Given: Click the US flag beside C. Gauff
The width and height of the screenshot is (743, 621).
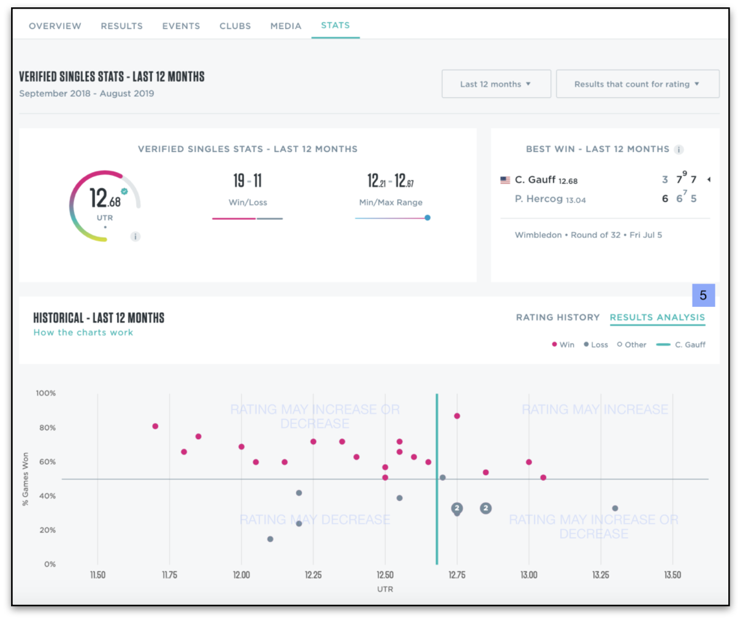Looking at the screenshot, I should [x=505, y=179].
